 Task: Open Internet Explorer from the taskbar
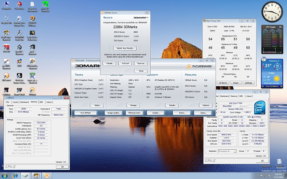pos(15,176)
